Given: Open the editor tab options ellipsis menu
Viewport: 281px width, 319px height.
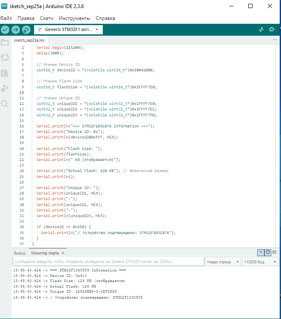Looking at the screenshot, I should pos(275,40).
